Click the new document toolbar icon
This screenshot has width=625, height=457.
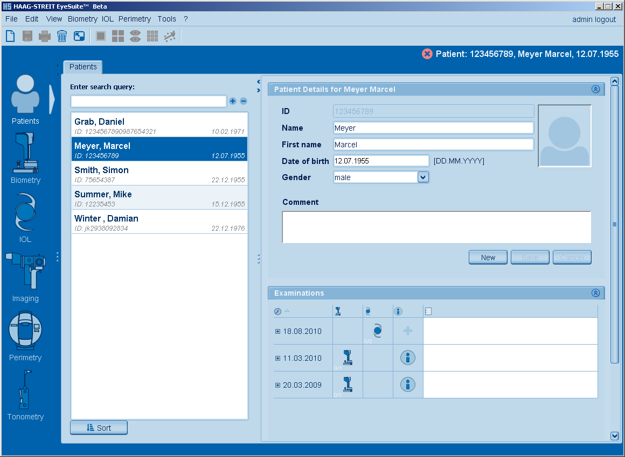(x=10, y=36)
